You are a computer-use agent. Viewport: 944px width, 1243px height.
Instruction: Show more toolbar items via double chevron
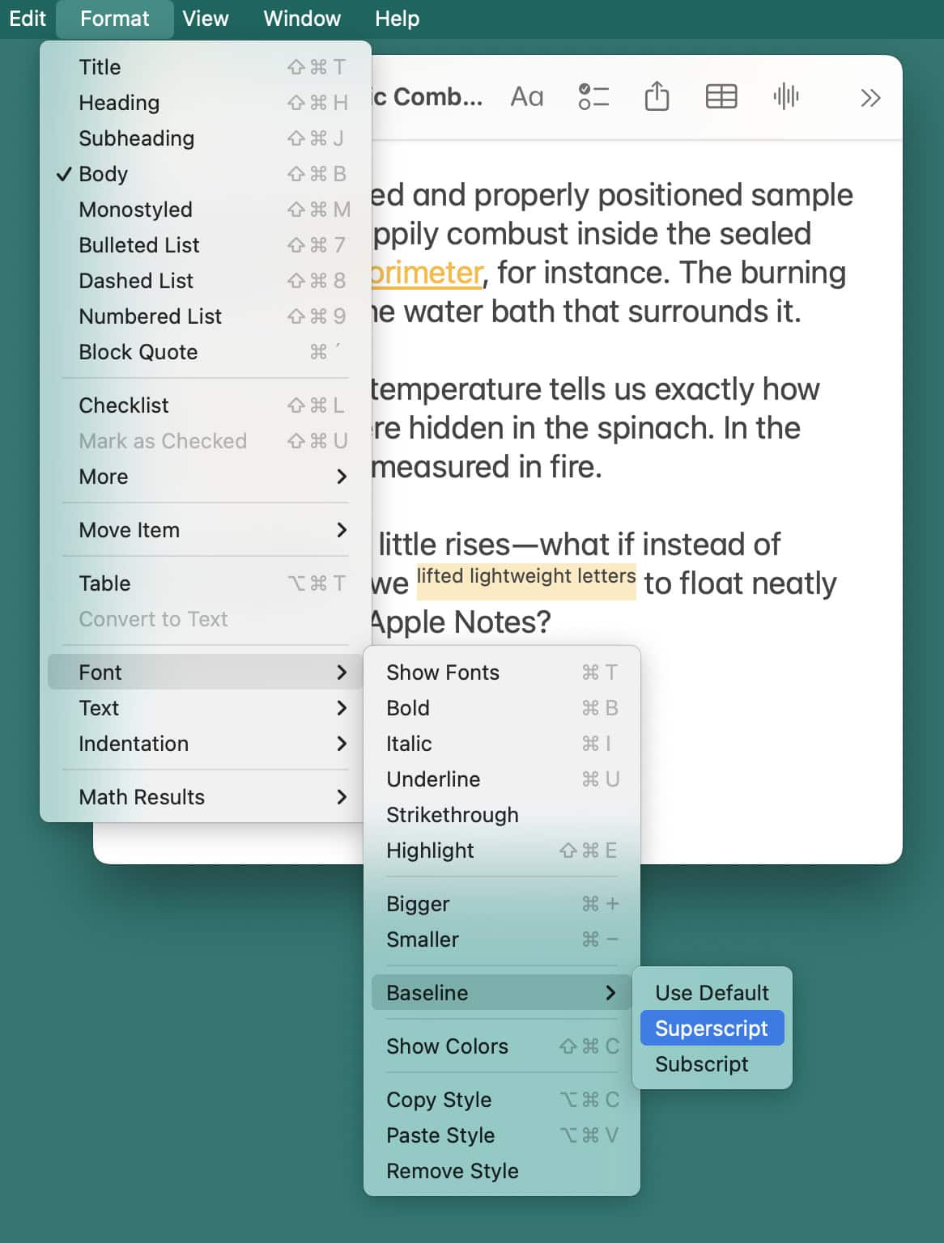point(870,98)
